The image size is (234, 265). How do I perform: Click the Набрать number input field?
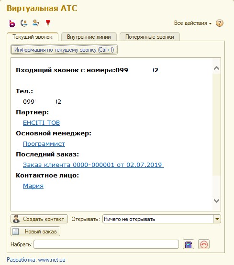[x=106, y=244]
